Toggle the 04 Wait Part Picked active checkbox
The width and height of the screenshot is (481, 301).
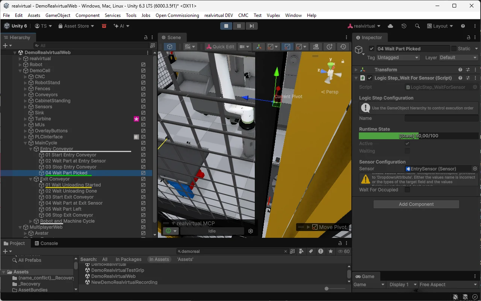pos(372,49)
